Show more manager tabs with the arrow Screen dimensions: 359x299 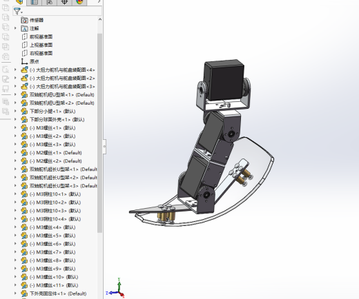coord(99,2)
